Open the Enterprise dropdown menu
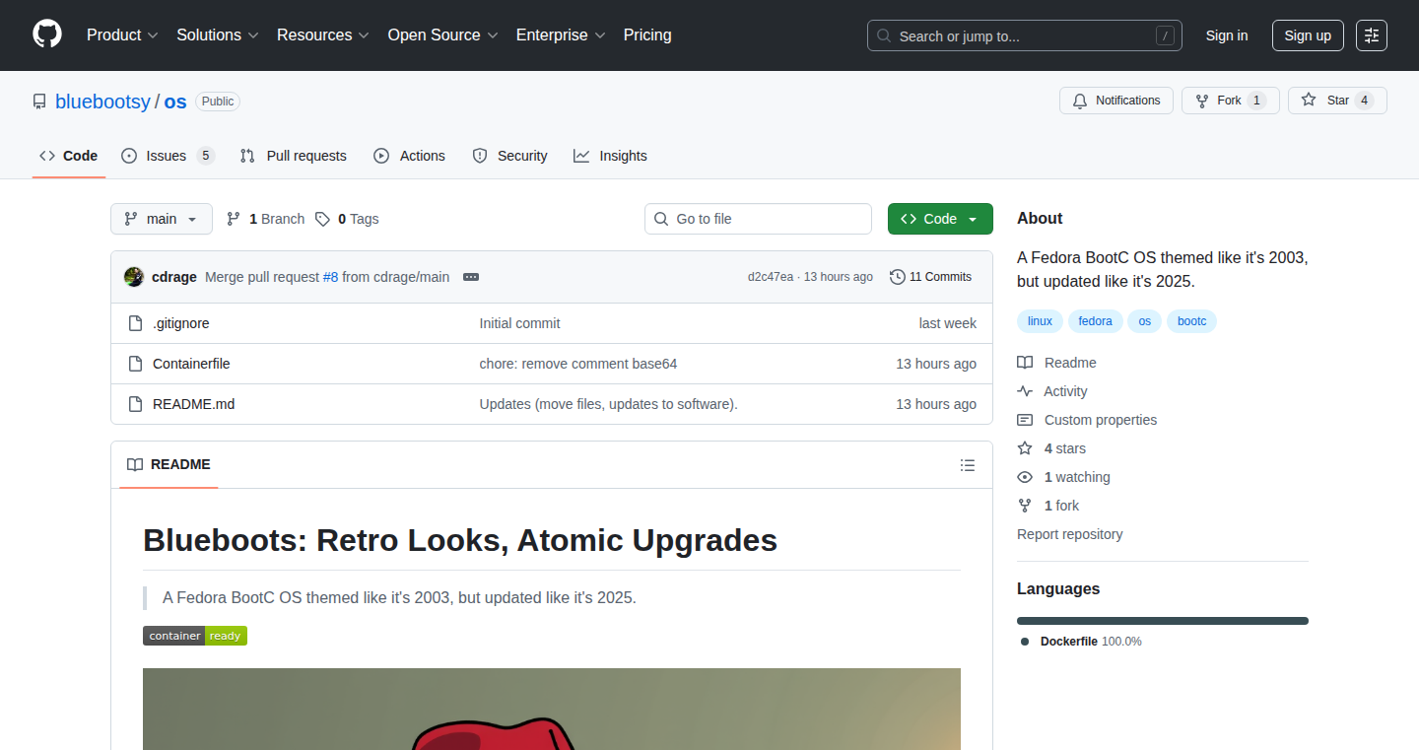 point(562,34)
